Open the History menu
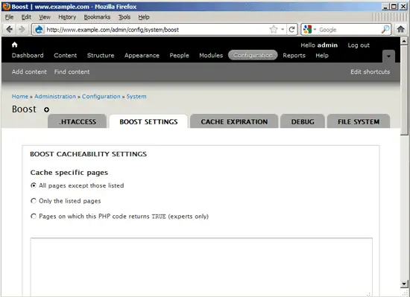The image size is (410, 297). [67, 17]
